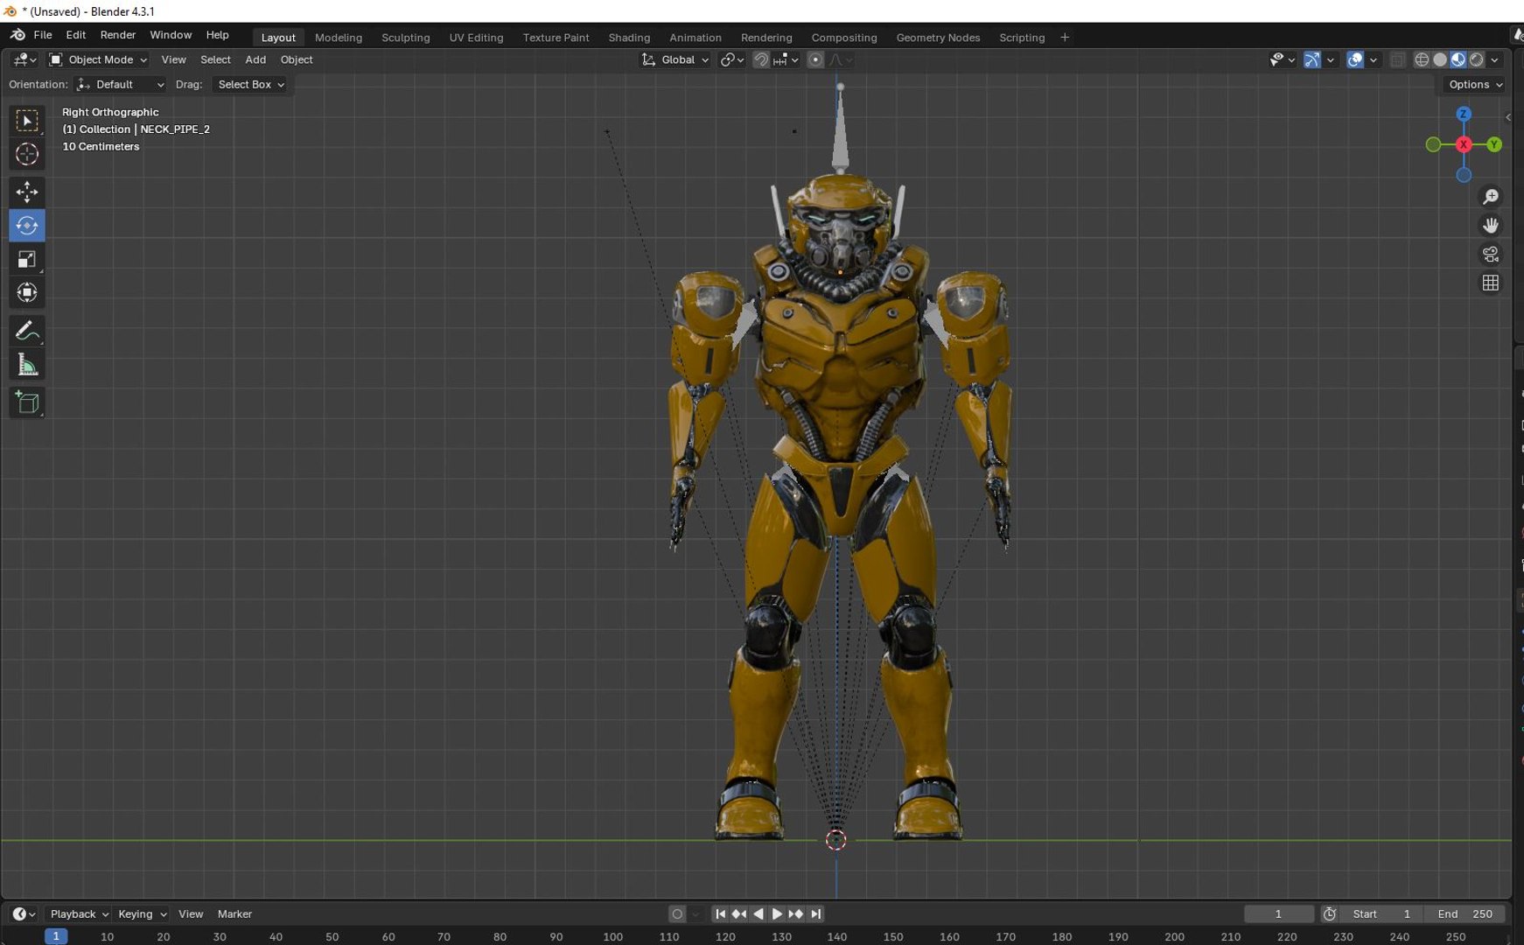The width and height of the screenshot is (1524, 945).
Task: Expand the viewport shading options arrow
Action: pos(1495,59)
